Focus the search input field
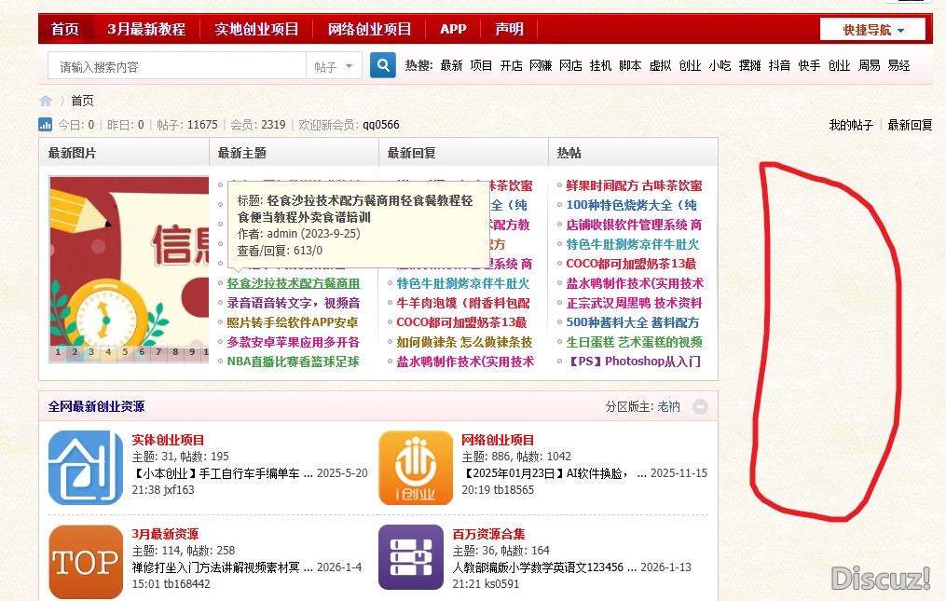Image resolution: width=946 pixels, height=601 pixels. [177, 66]
